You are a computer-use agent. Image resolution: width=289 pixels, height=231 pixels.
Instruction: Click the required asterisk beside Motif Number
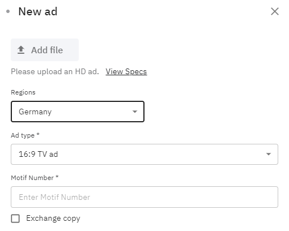(57, 177)
